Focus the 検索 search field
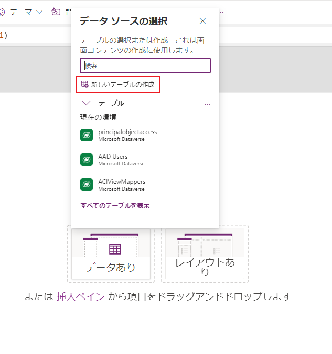The width and height of the screenshot is (332, 354). click(145, 65)
